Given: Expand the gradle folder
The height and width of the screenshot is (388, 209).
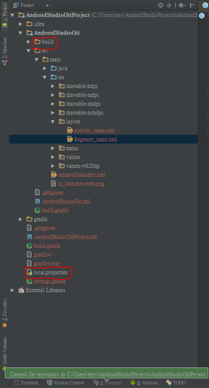Looking at the screenshot, I should click(x=20, y=219).
